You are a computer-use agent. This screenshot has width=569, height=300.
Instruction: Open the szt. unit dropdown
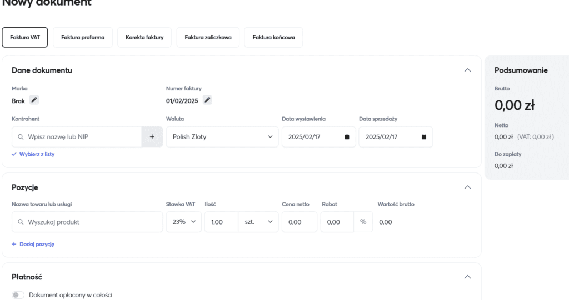[x=258, y=222]
